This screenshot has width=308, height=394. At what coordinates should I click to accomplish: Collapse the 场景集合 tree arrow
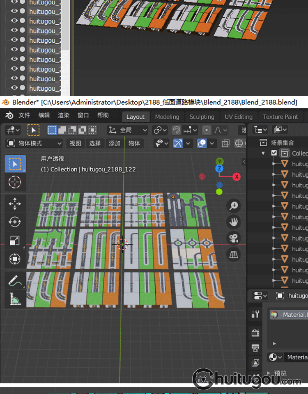263,153
